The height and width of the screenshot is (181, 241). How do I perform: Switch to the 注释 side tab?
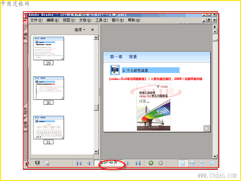coord(26,124)
